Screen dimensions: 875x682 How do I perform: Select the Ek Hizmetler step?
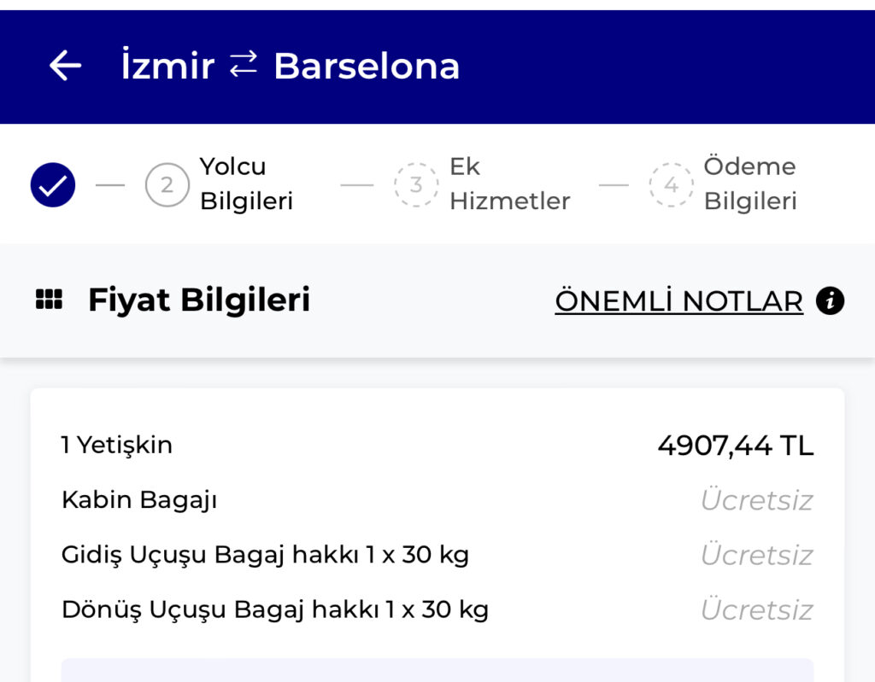[509, 184]
